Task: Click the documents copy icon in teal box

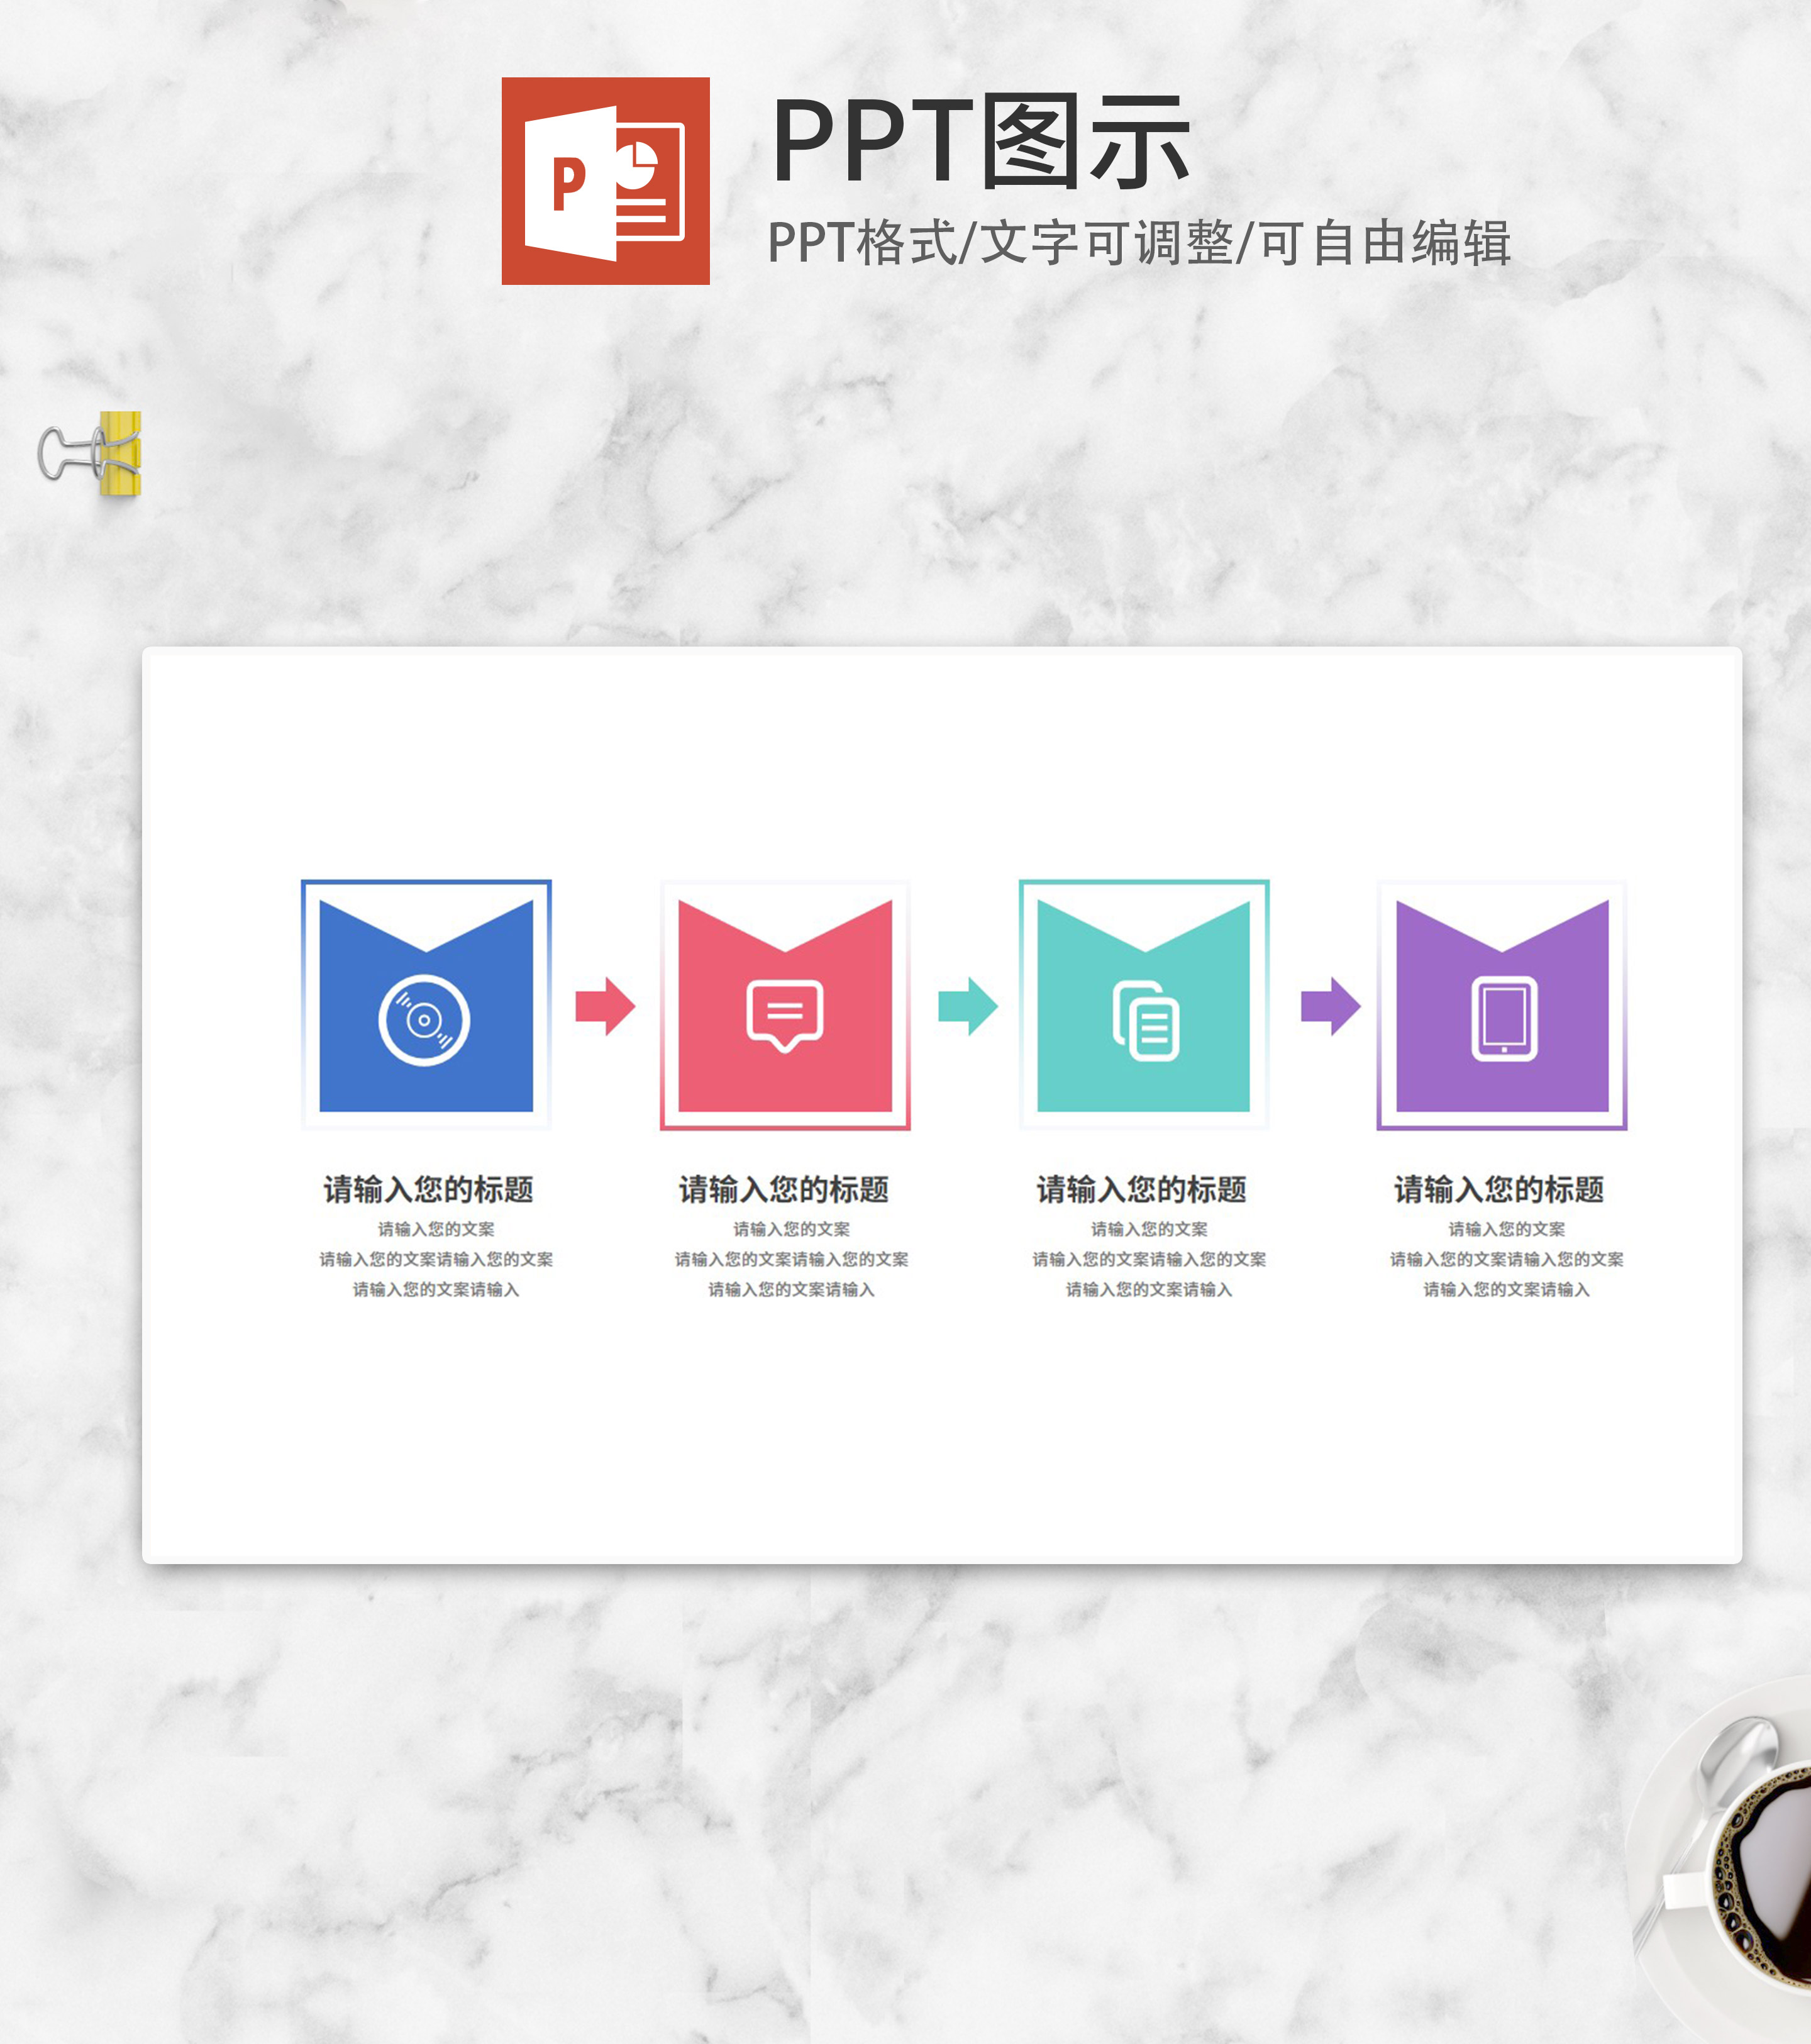Action: 1146,1021
